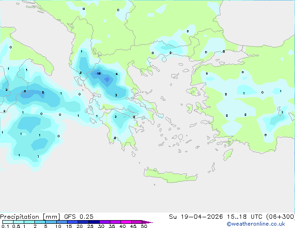Click the '(06+300)' forecast run label

tap(281, 217)
